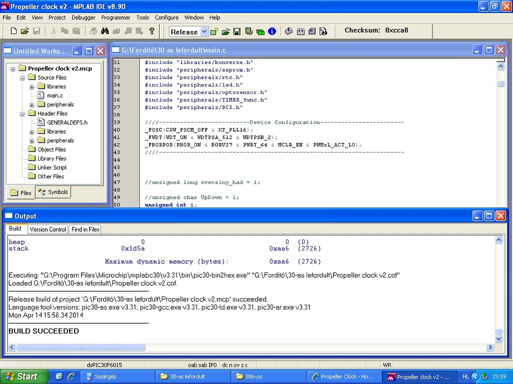Click the blue info circle icon

point(272,32)
